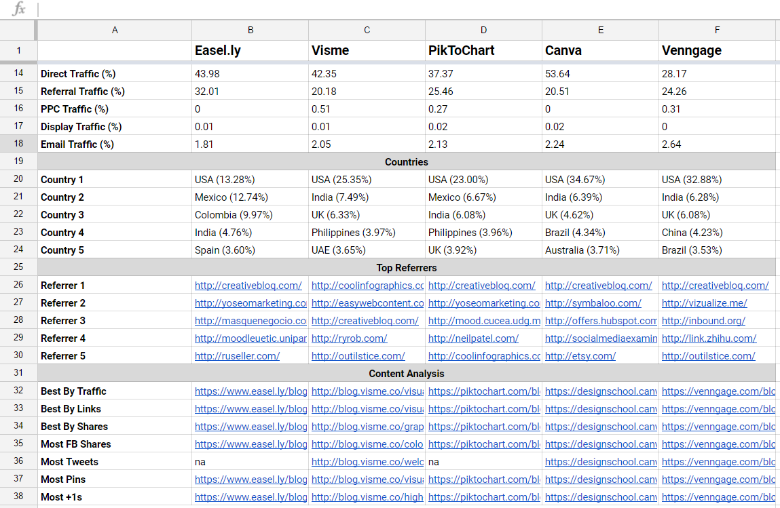Screen dimensions: 780x508
Task: Select cell with value 53.64
Action: (600, 73)
